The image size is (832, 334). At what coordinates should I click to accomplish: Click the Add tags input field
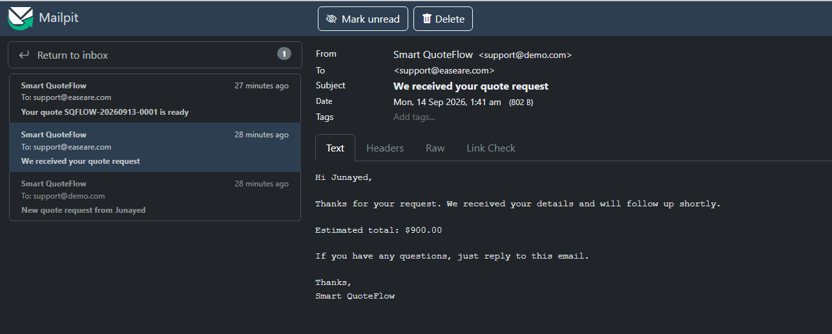[414, 117]
